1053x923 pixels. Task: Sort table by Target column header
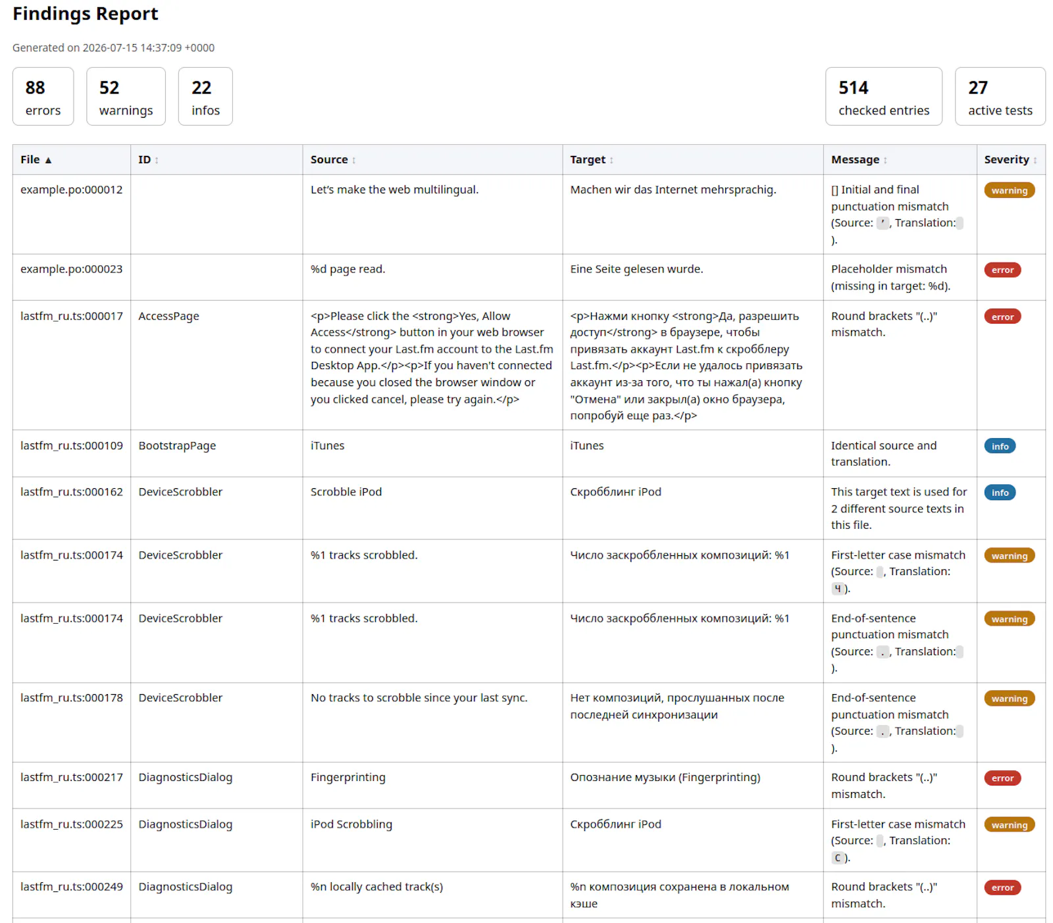(692, 159)
